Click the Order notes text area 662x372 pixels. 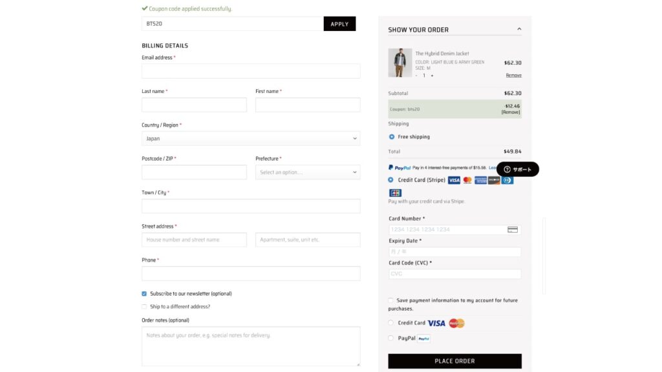[251, 346]
